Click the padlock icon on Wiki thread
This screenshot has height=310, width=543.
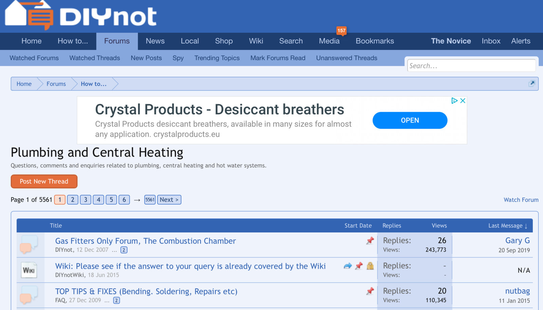[x=370, y=266]
